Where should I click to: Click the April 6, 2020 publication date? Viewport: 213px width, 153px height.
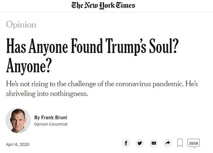click(18, 144)
